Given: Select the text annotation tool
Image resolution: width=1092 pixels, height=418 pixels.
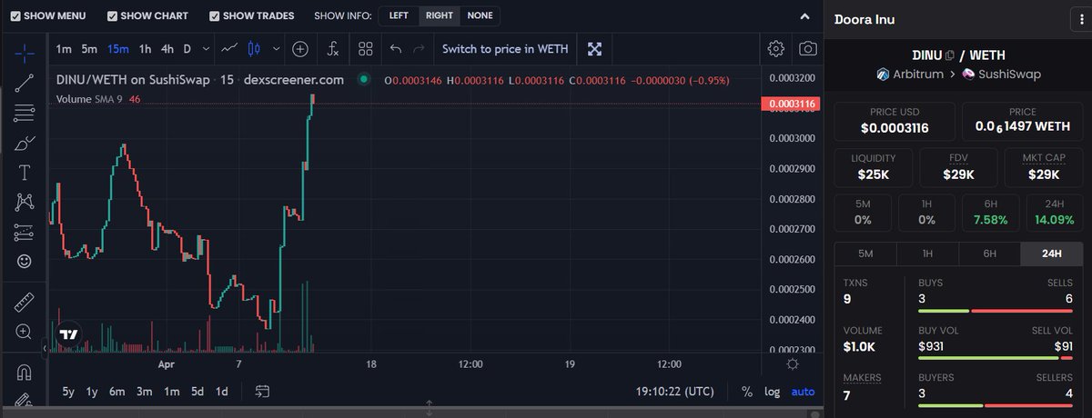Looking at the screenshot, I should coord(25,172).
